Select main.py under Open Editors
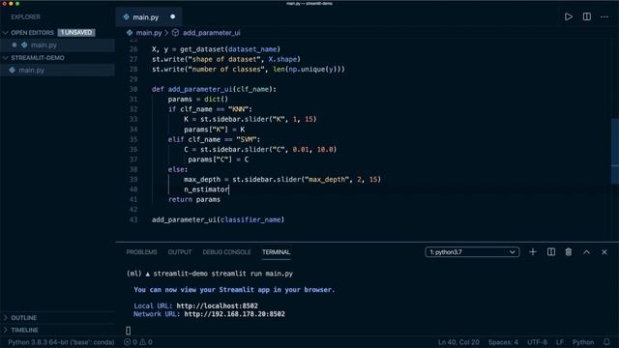The width and height of the screenshot is (619, 348). point(57,45)
